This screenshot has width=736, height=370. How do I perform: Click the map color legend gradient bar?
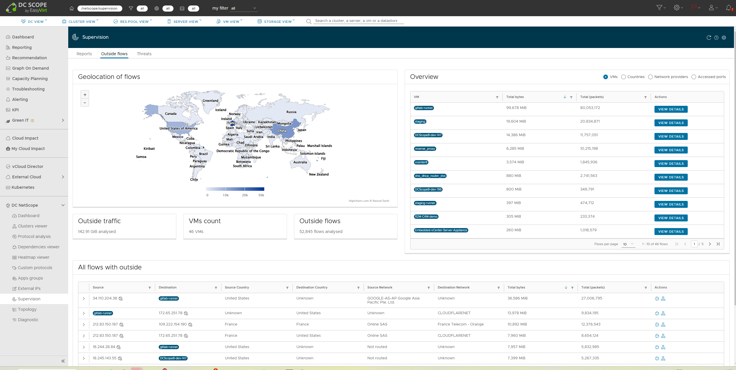[235, 189]
